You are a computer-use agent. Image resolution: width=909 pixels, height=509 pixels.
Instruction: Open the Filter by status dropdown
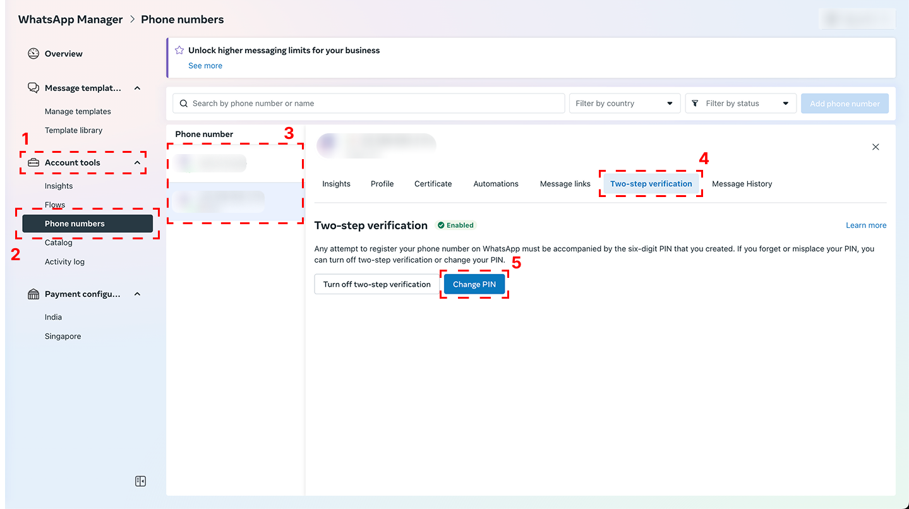click(740, 104)
